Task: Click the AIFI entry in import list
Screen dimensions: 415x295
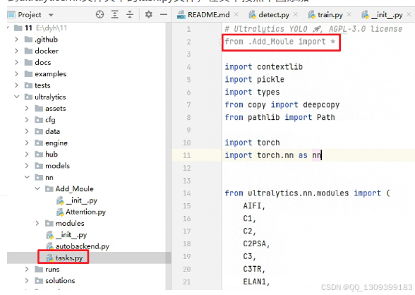Action: (x=254, y=206)
